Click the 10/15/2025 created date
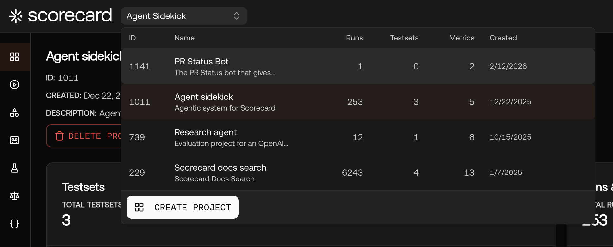 (x=510, y=137)
